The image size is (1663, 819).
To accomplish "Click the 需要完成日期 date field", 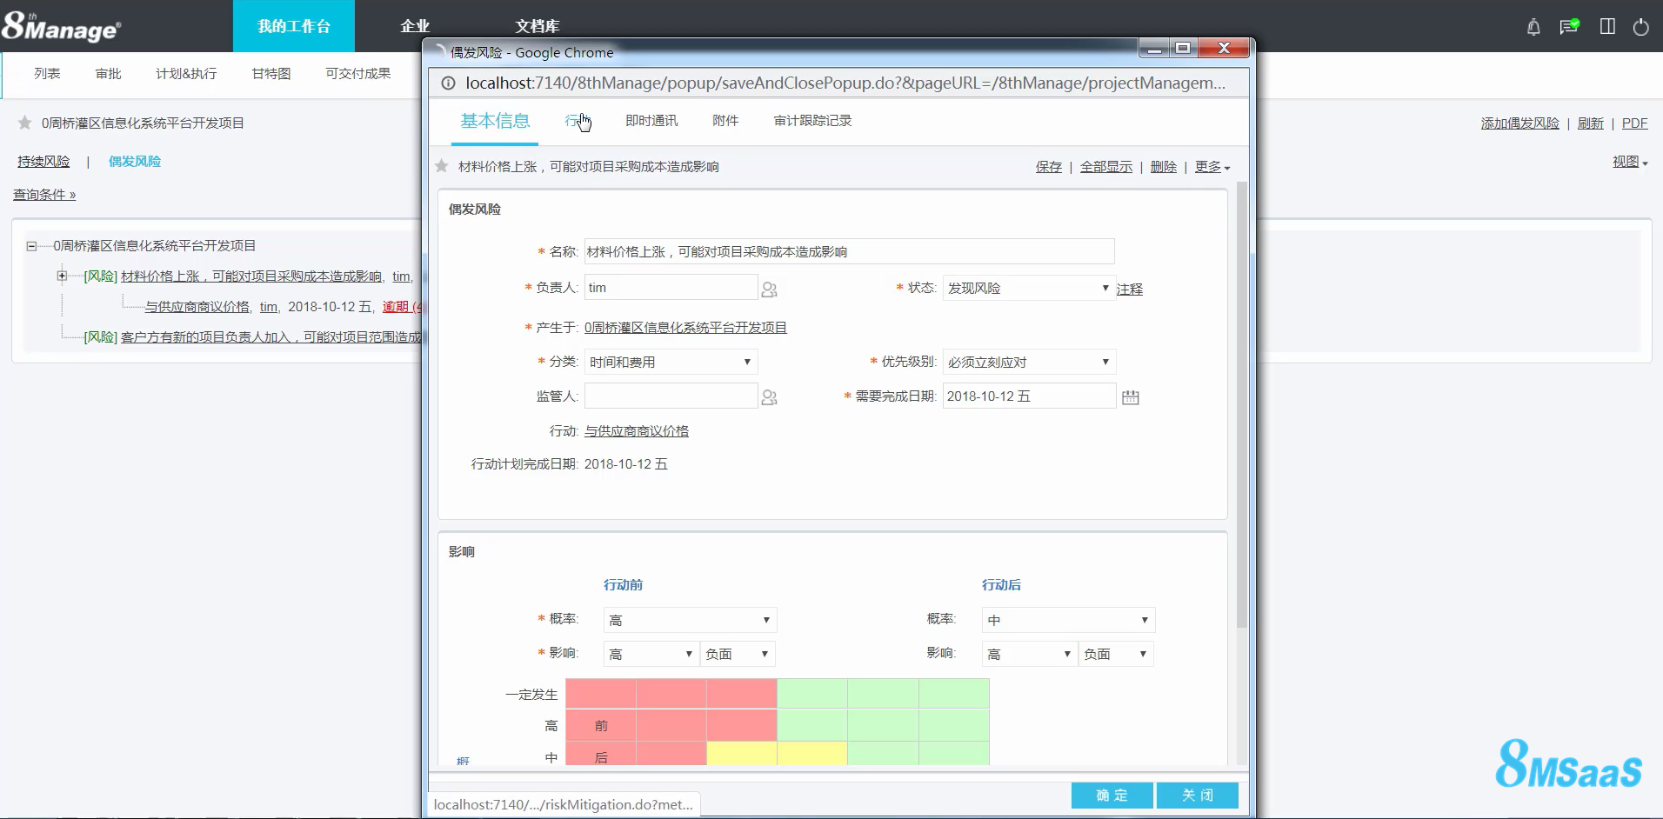I will (1029, 396).
